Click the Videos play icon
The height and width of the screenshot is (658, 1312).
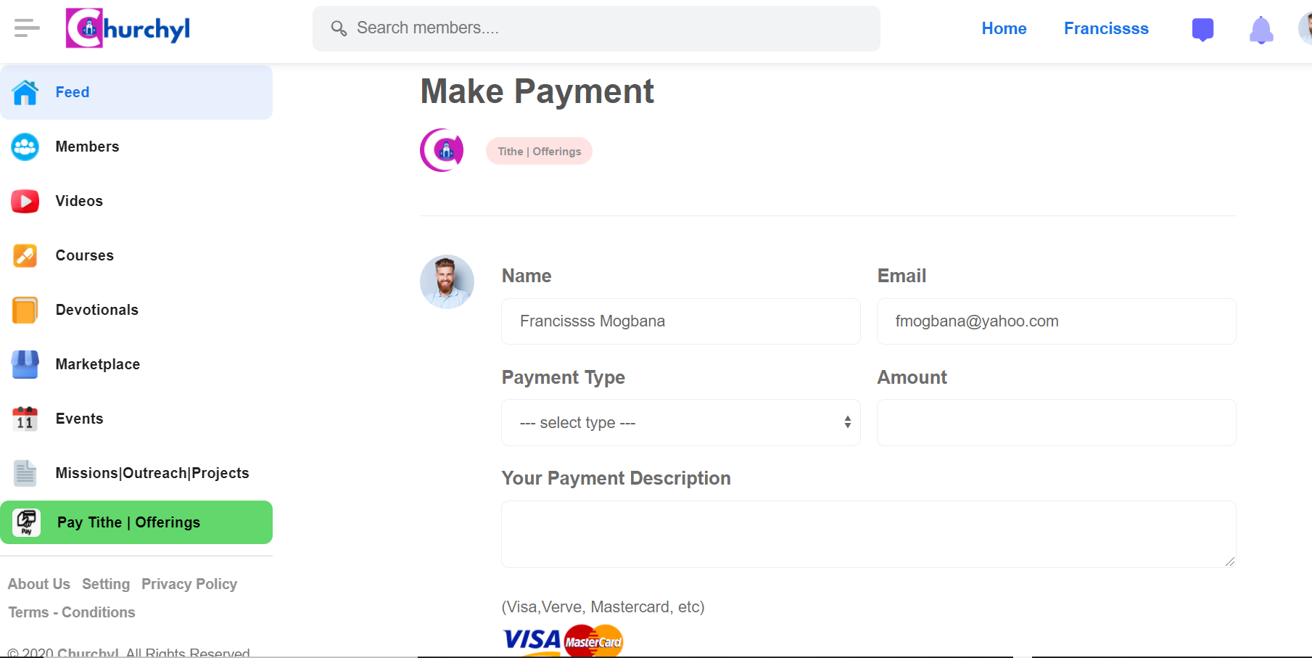tap(25, 201)
